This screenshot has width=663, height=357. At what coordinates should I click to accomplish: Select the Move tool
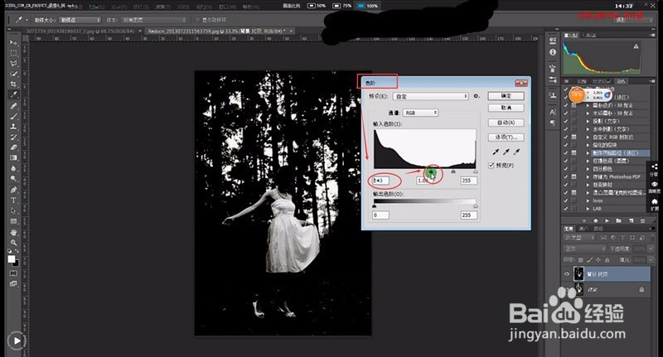tap(13, 43)
